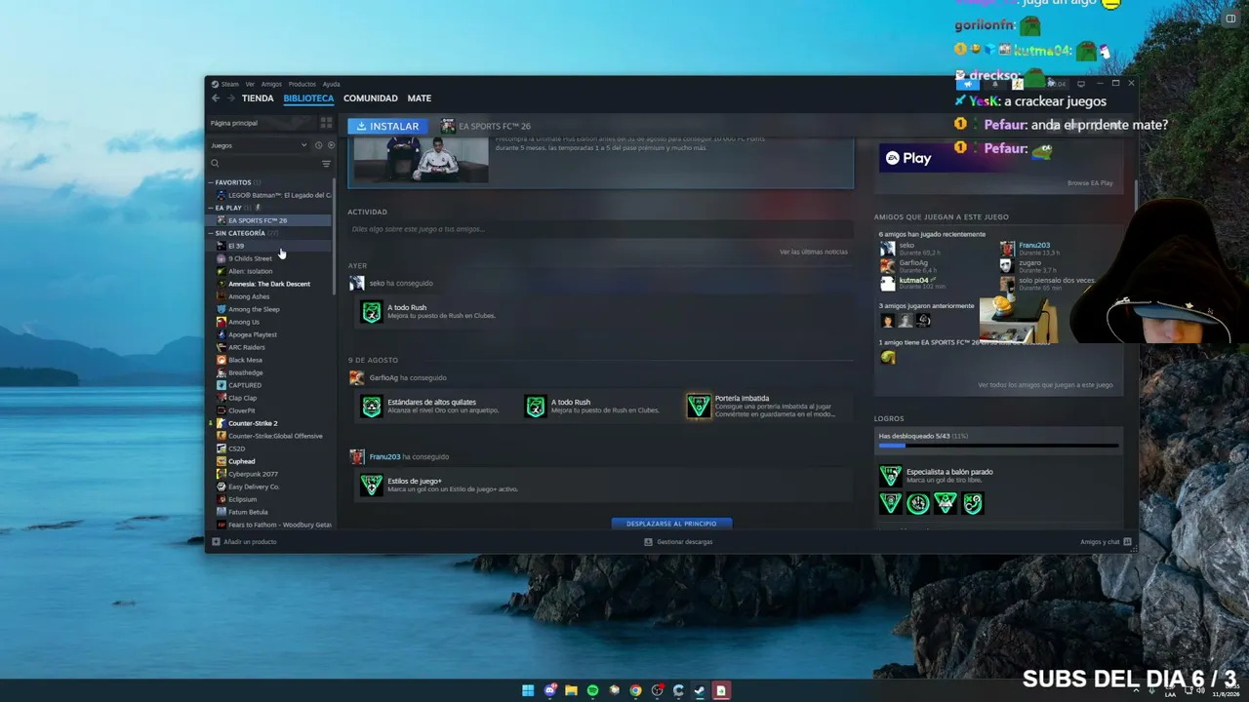The height and width of the screenshot is (702, 1249).
Task: Click Fears to Fathom game icon
Action: click(222, 525)
